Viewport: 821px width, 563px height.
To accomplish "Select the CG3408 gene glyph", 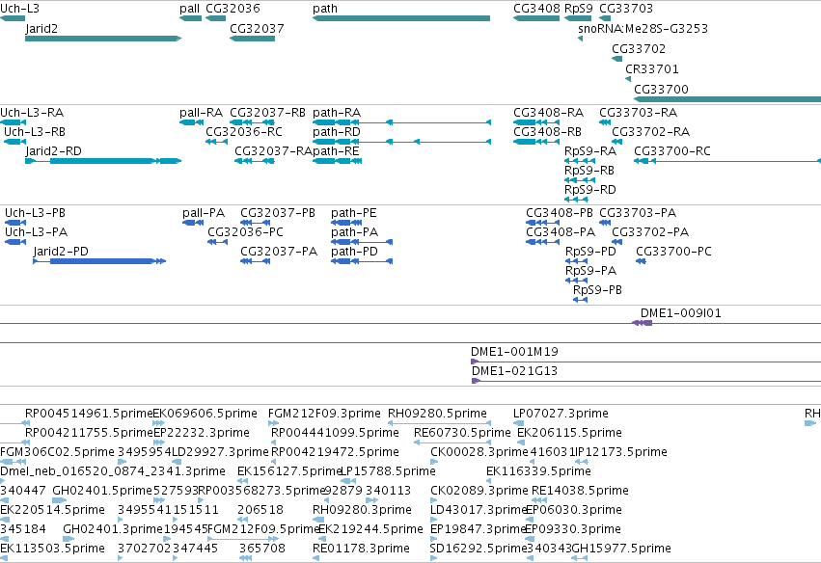I will pos(536,18).
